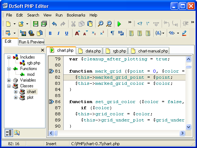Collapse the Includes tree node

tap(9, 57)
